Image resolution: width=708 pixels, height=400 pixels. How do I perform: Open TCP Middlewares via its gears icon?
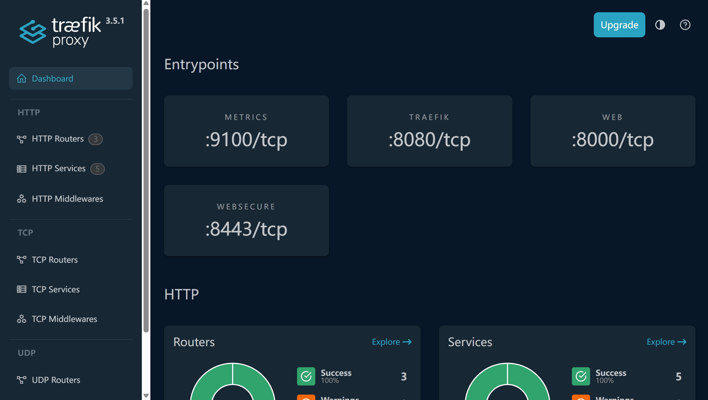coord(22,319)
